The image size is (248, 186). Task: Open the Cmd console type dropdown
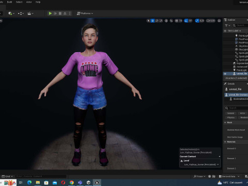point(7,176)
